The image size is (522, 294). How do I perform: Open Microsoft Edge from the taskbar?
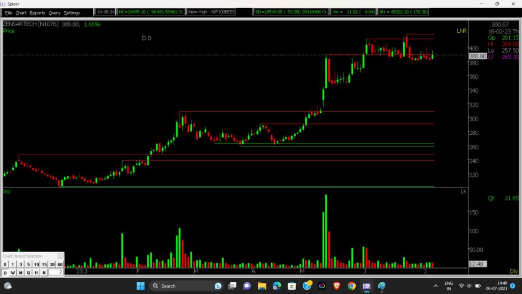[277, 286]
